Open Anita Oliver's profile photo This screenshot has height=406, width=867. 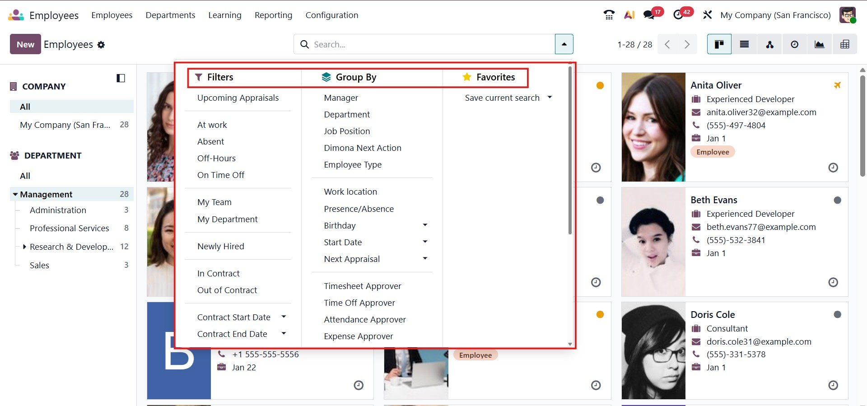click(653, 127)
